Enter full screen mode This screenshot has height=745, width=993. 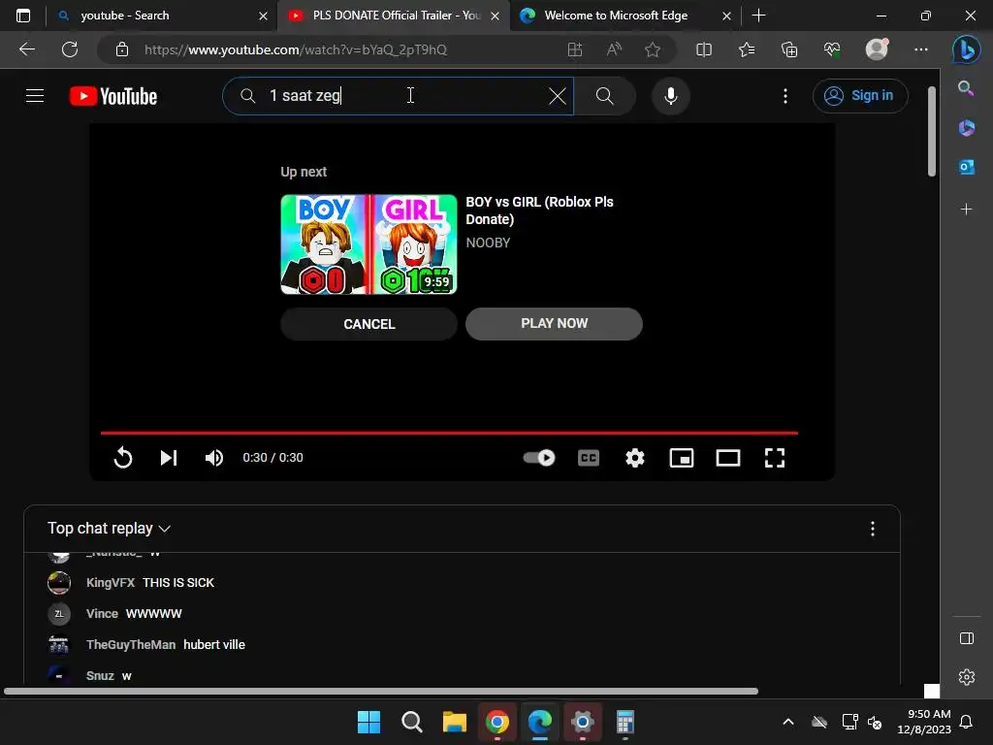pyautogui.click(x=775, y=458)
